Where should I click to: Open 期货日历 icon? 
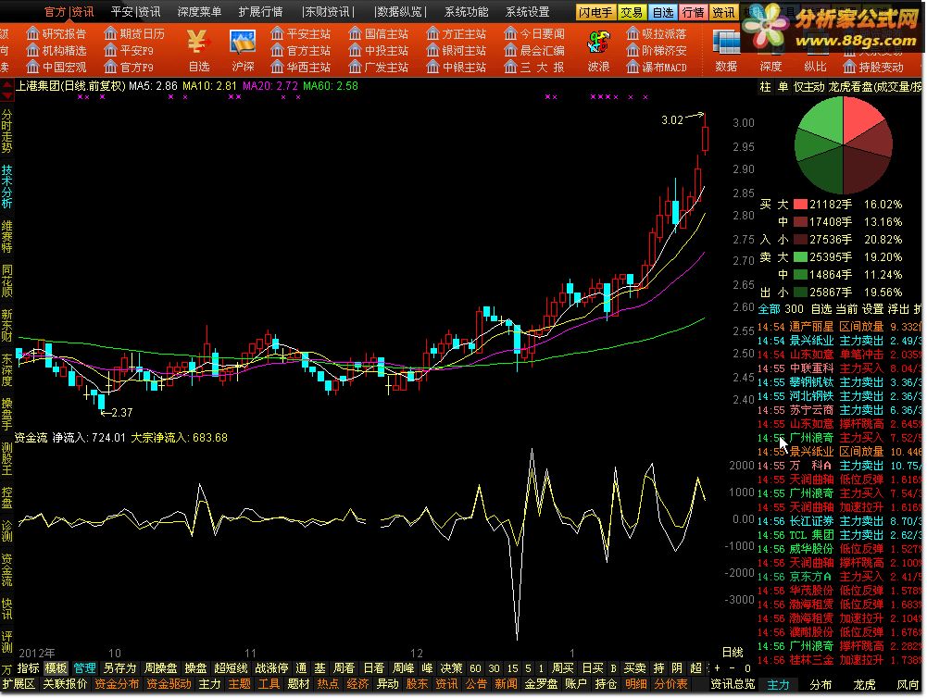tap(134, 33)
